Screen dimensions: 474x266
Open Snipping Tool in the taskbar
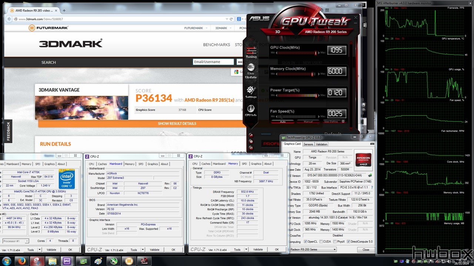point(37,261)
